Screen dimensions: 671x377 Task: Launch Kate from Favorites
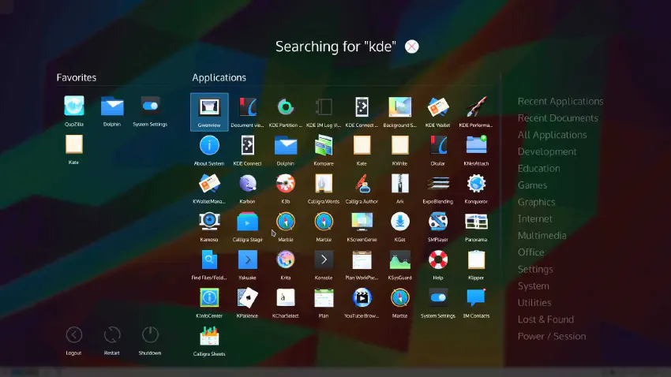pyautogui.click(x=74, y=149)
